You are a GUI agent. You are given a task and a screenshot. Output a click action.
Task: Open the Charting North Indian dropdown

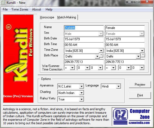pyautogui.click(x=81, y=93)
